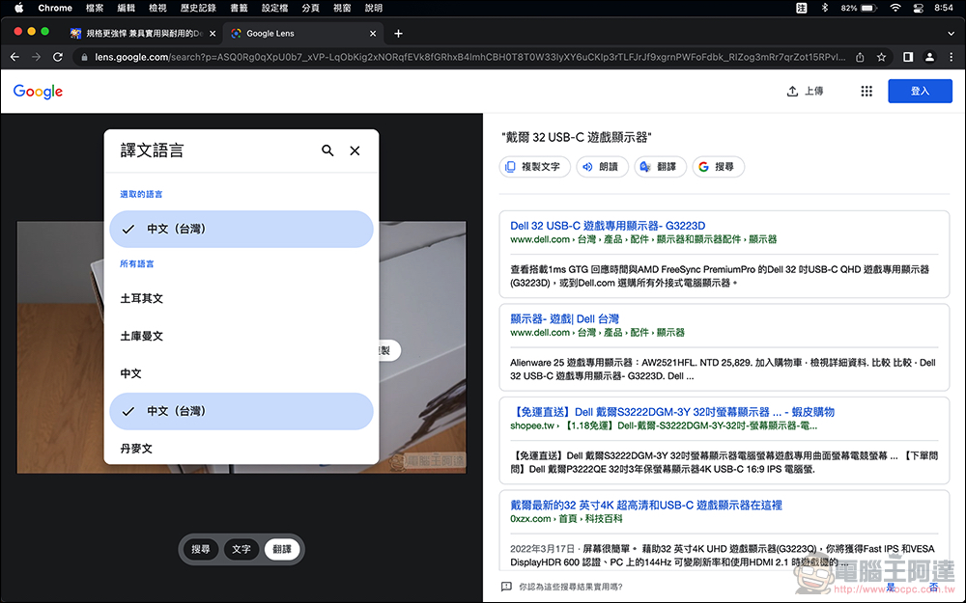Click the feedback icon beside 你認為這些搜尋結果實用嗎
Screen dimensions: 966x603
506,587
